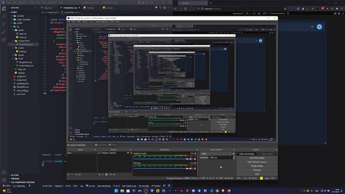Open the split editor icon in VS Code
The image size is (345, 194).
click(x=164, y=8)
